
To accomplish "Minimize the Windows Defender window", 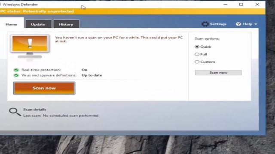I will [225, 4].
